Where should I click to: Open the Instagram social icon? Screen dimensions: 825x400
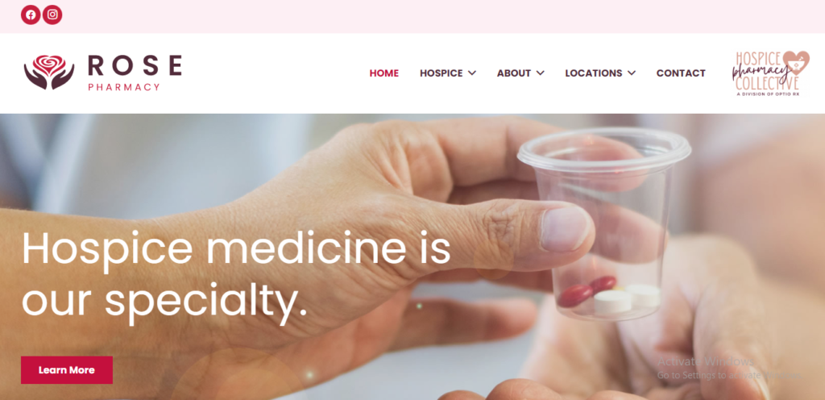[x=52, y=15]
